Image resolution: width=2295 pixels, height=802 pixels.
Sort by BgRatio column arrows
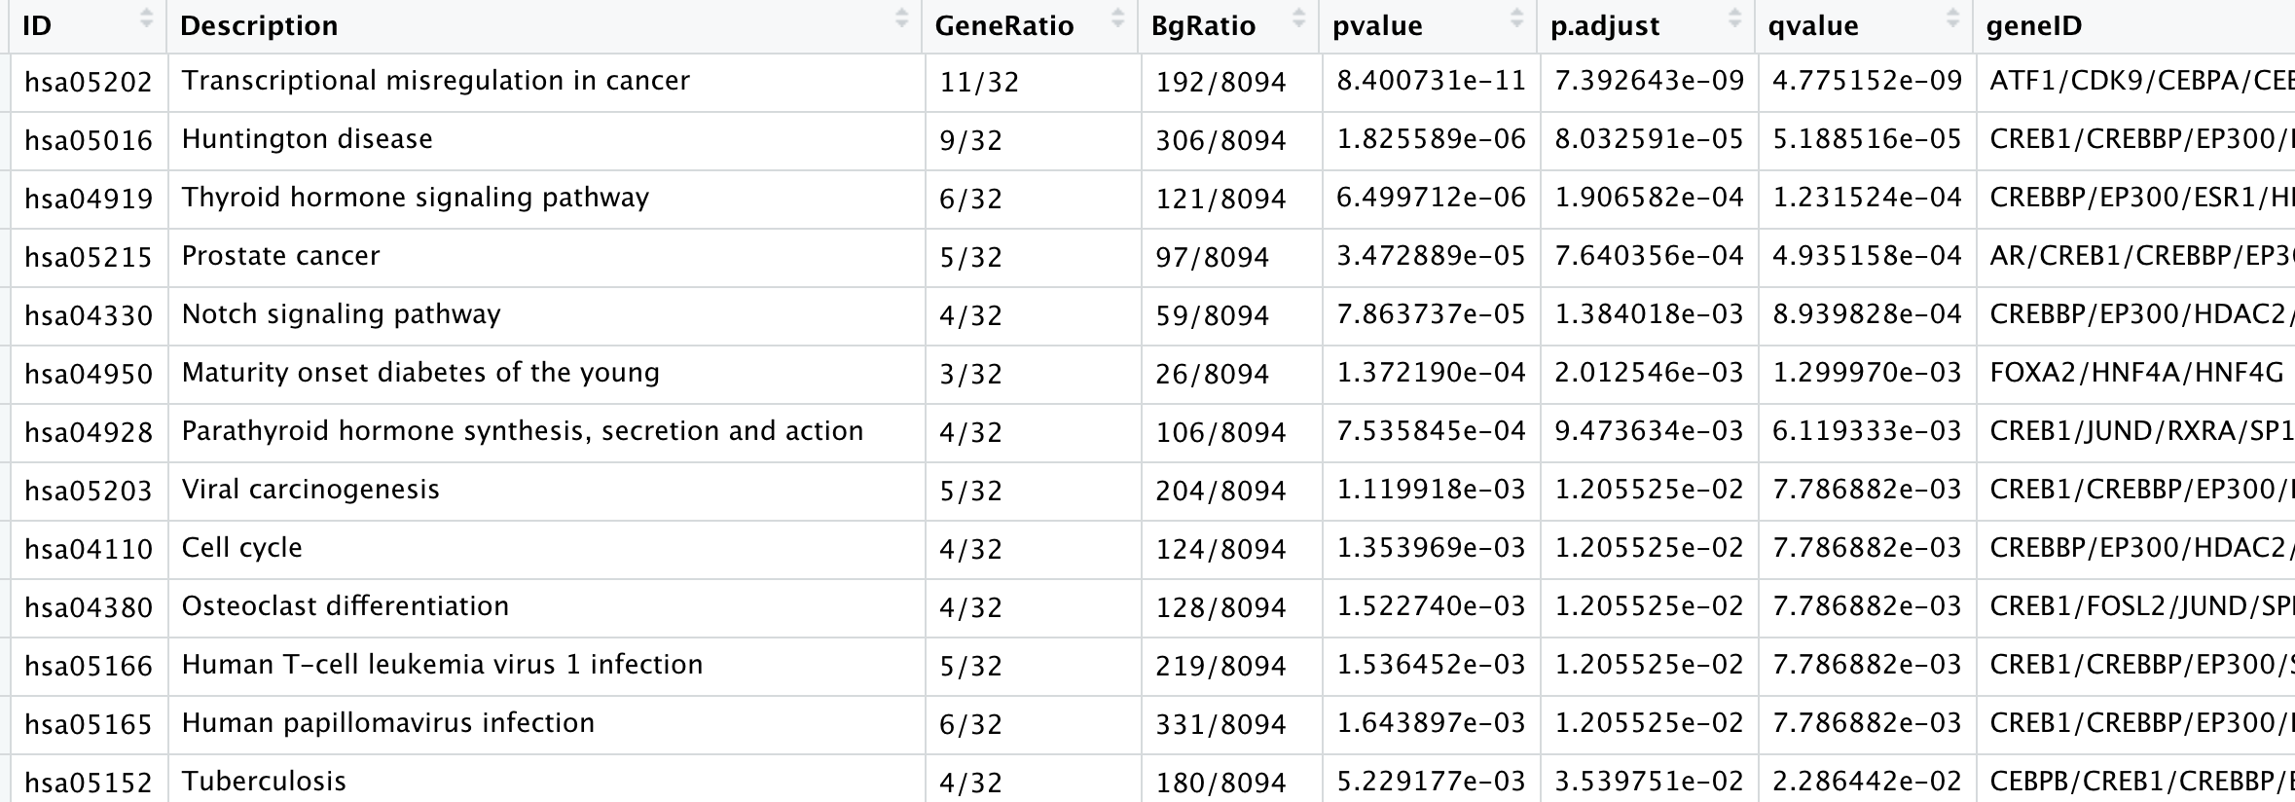pos(1298,18)
